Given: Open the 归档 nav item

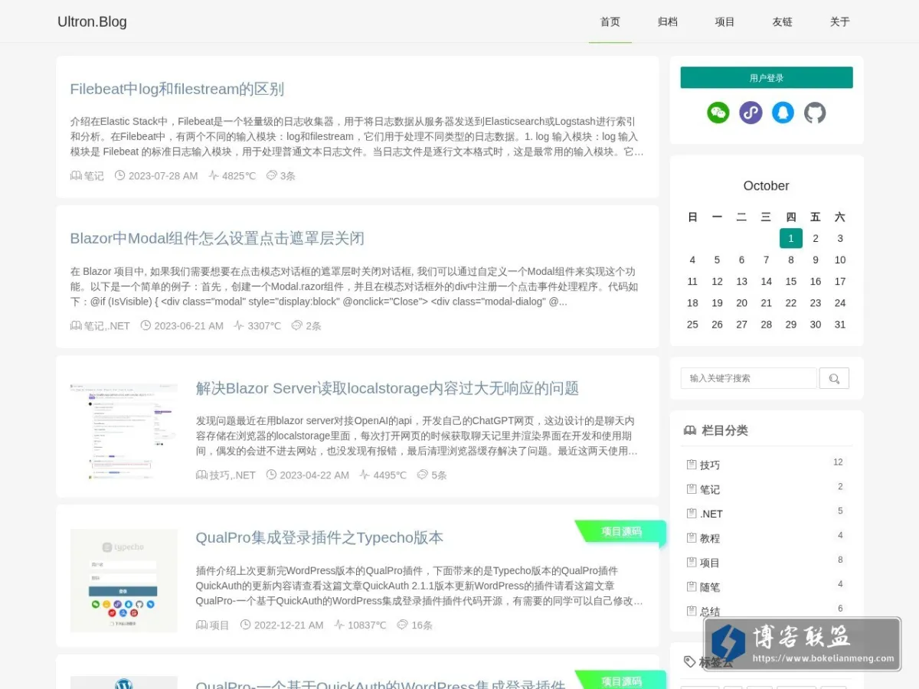Looking at the screenshot, I should [668, 21].
